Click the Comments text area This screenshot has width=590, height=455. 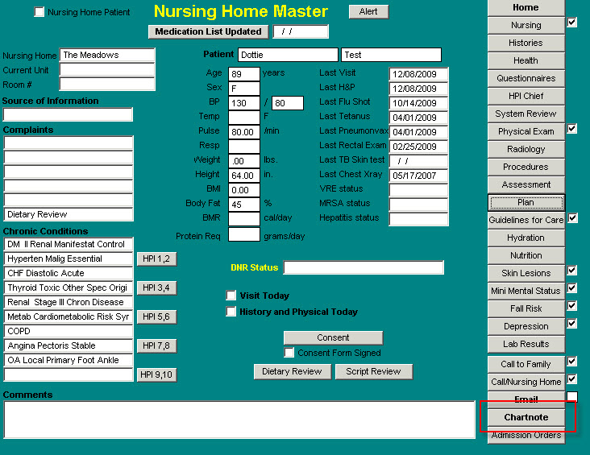pos(239,420)
